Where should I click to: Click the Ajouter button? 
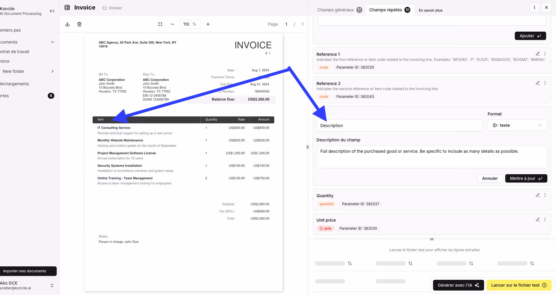click(x=530, y=36)
